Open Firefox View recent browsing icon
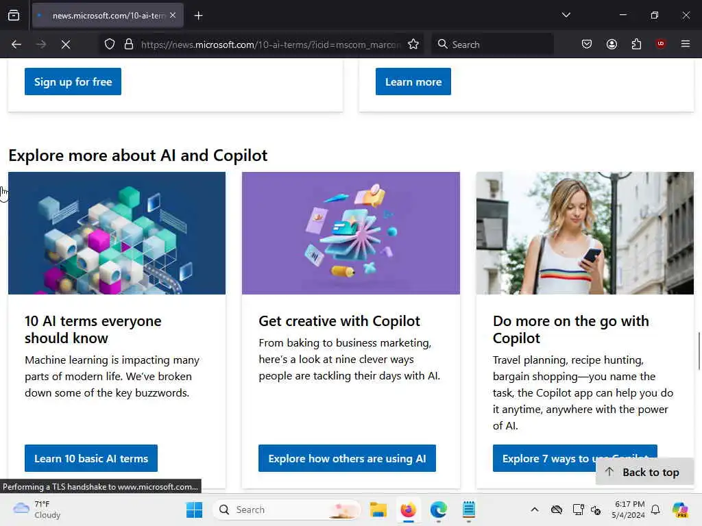This screenshot has height=526, width=702. 14,15
